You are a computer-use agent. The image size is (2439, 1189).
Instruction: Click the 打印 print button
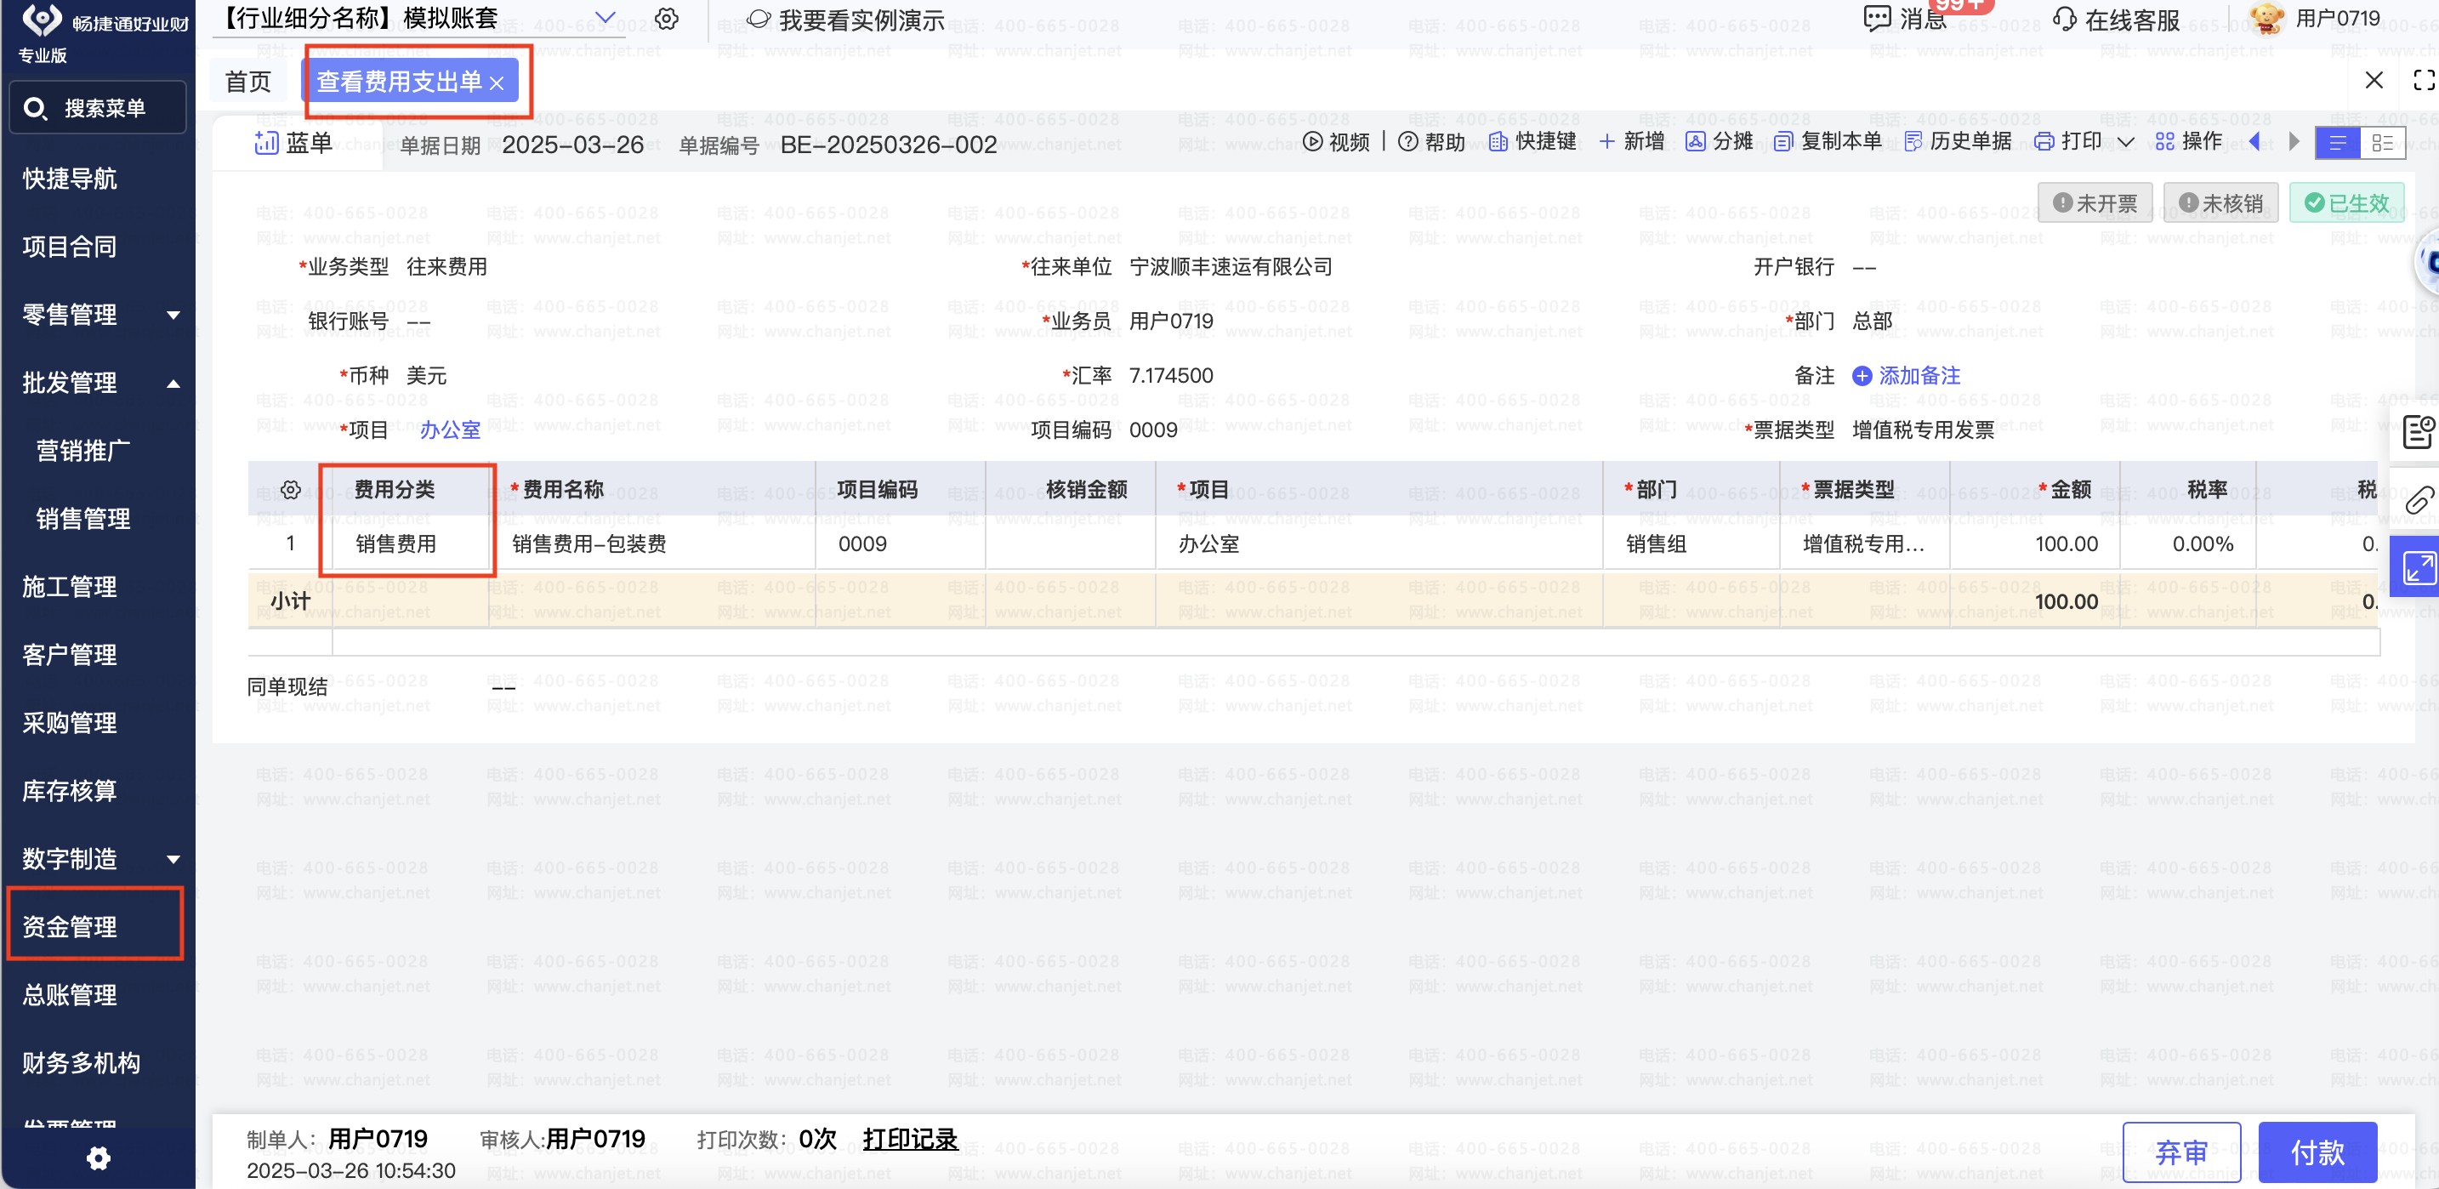click(2068, 142)
